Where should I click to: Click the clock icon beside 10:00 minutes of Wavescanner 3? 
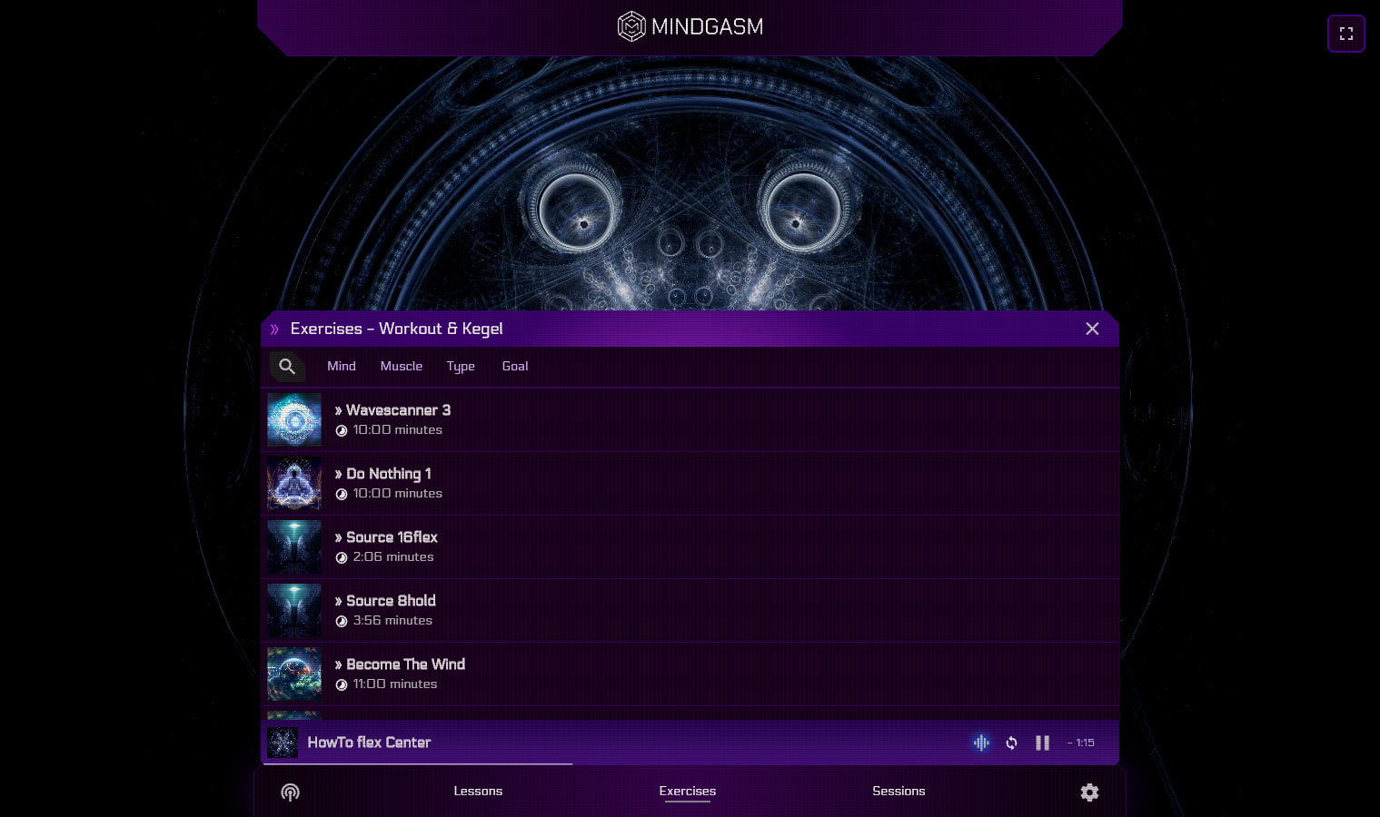[342, 430]
